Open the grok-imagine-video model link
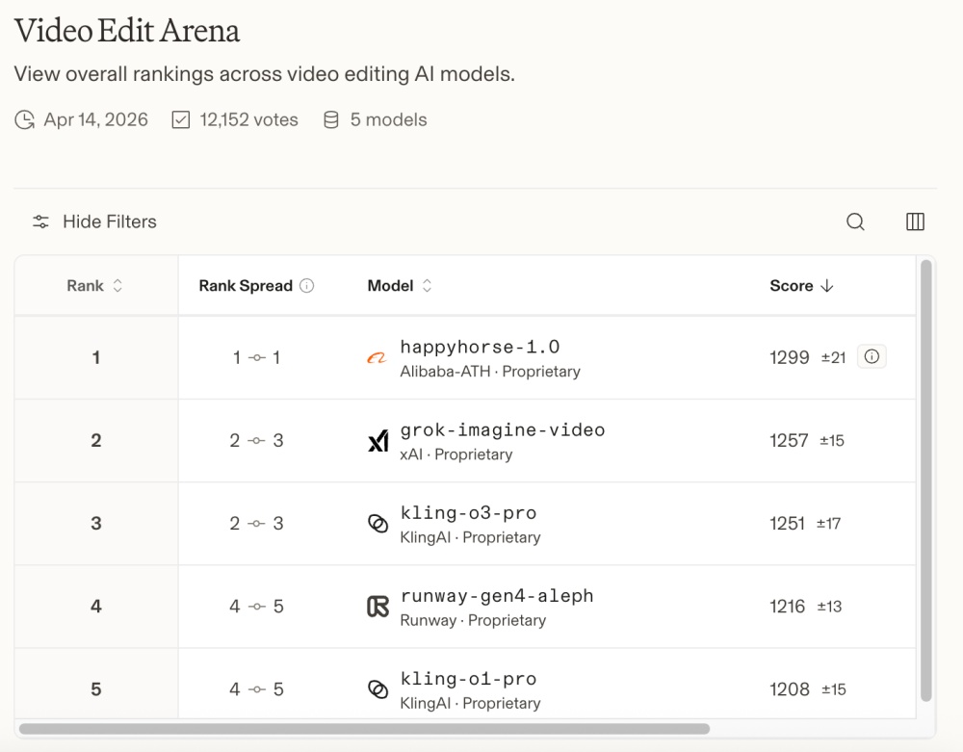Image resolution: width=963 pixels, height=752 pixels. point(502,430)
